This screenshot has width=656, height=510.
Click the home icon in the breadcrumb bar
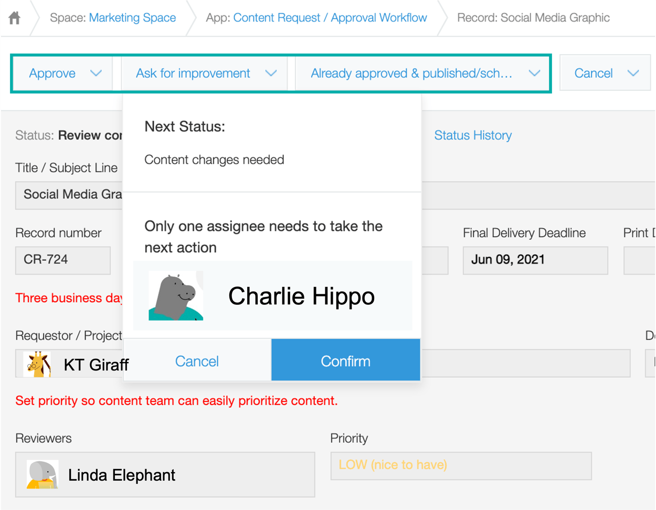[x=14, y=17]
